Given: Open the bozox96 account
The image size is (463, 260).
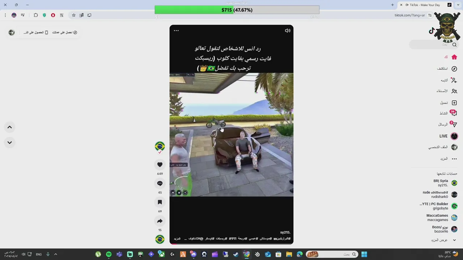Looking at the screenshot, I should (445, 229).
